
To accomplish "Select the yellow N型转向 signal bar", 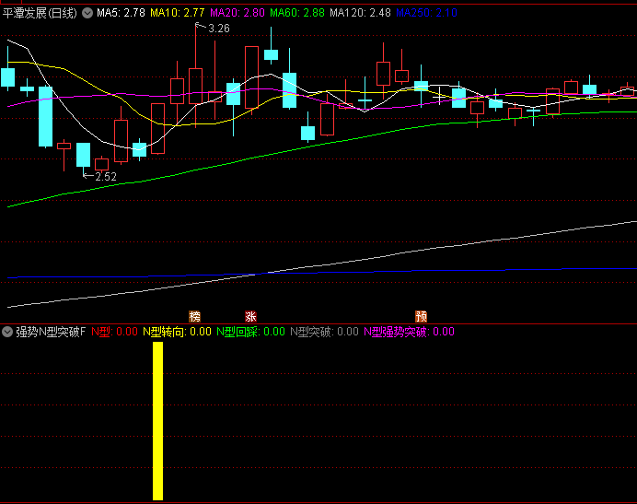I will tap(157, 421).
